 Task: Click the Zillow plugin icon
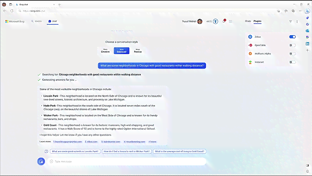pyautogui.click(x=250, y=37)
